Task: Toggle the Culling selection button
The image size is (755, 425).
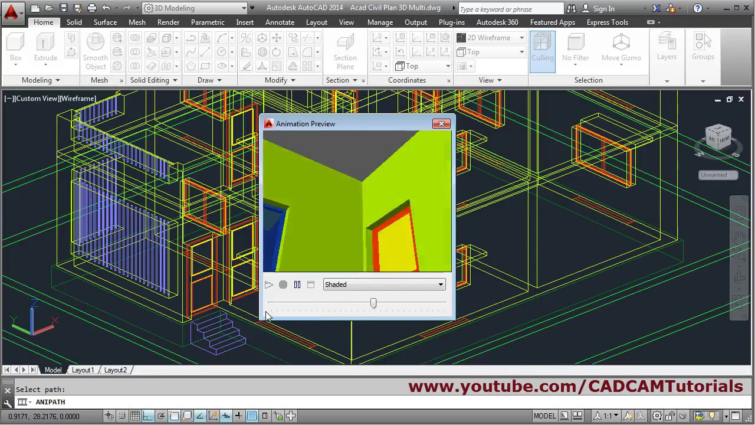Action: coord(542,51)
